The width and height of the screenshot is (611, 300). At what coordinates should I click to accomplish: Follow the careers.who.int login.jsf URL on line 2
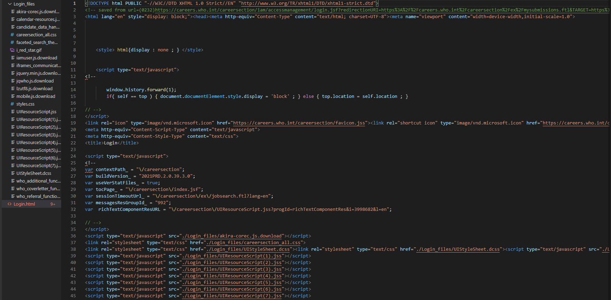pos(383,10)
